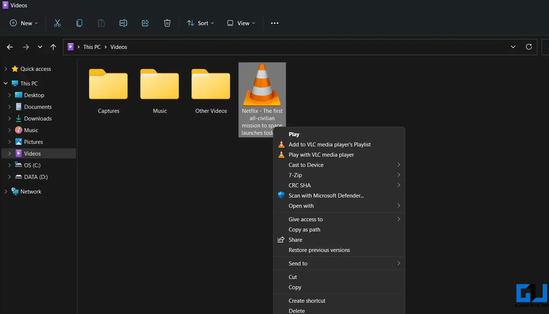
Task: Navigate back with the back arrow
Action: (10, 47)
